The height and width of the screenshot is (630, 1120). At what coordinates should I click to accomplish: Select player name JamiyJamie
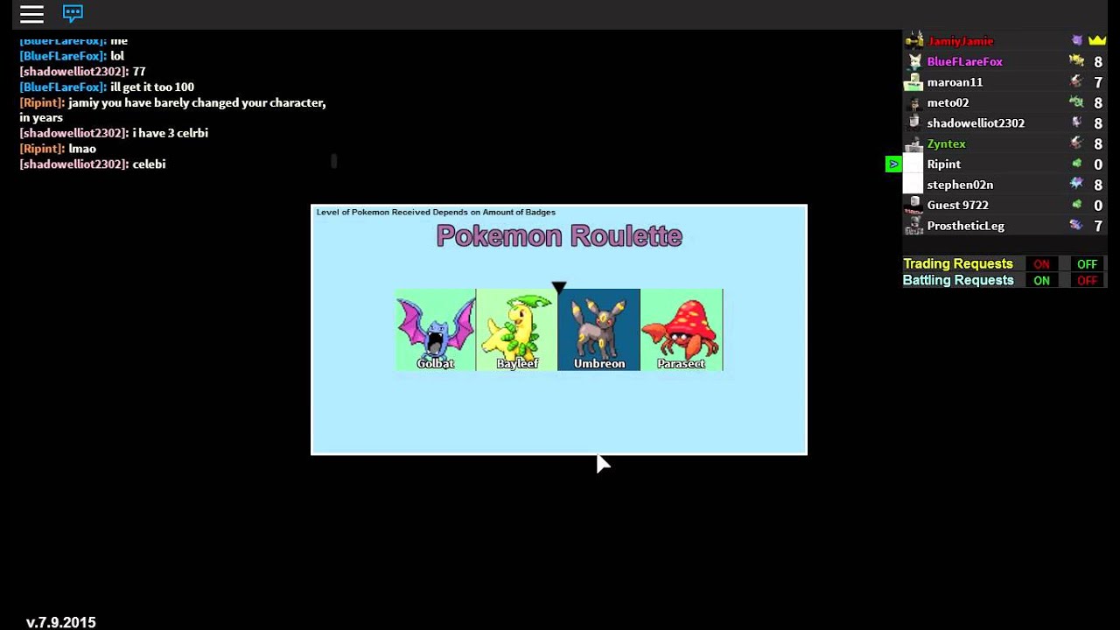click(960, 41)
